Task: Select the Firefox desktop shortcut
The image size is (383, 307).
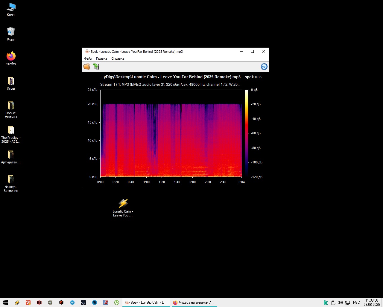Action: pos(11,58)
